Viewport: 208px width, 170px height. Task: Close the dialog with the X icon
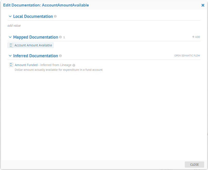coord(203,5)
